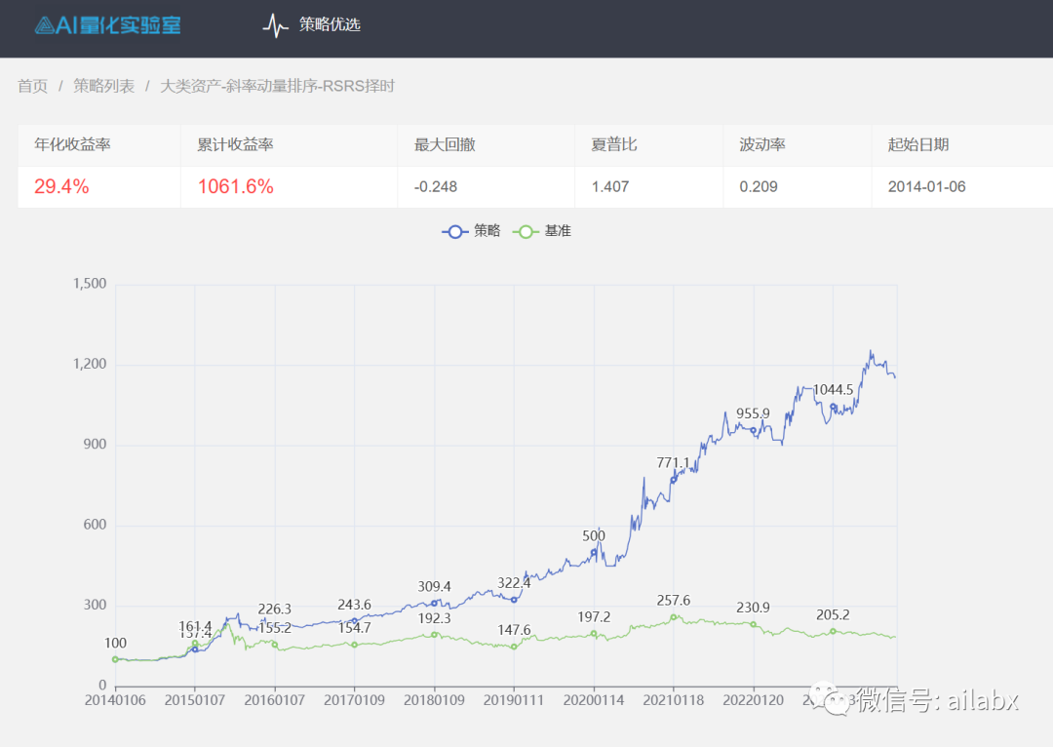Open 策略列表 breadcrumb link

click(x=103, y=86)
